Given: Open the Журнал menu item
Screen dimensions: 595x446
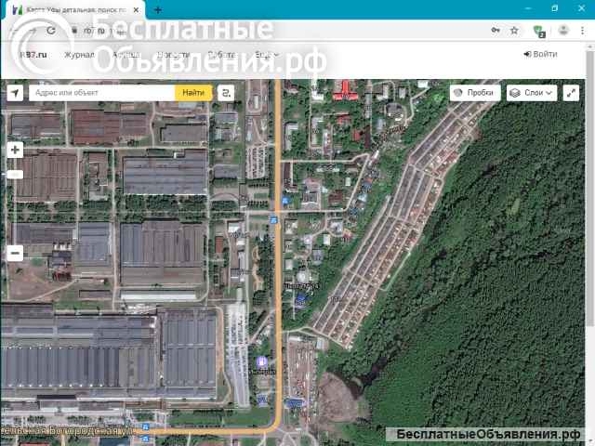Looking at the screenshot, I should point(79,54).
